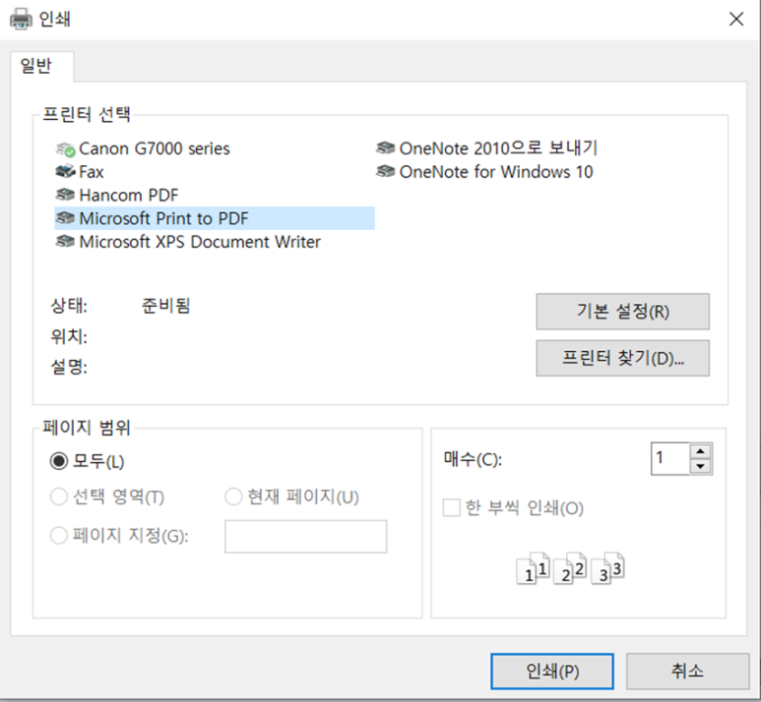Toggle the 한 부씩 인쇄(O) checkbox
Viewport: 761px width, 702px height.
tap(451, 508)
